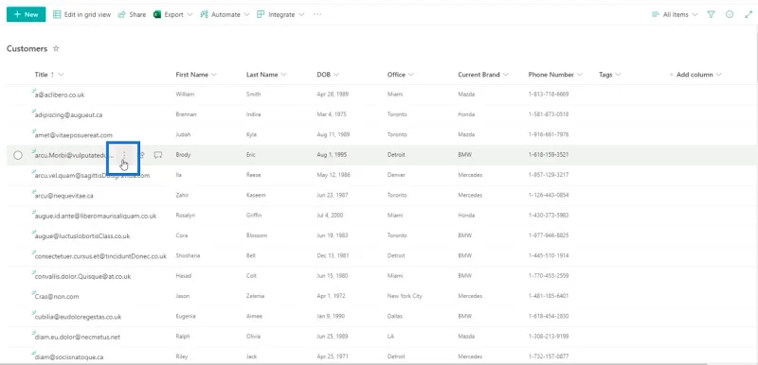This screenshot has height=365, width=758.
Task: Switch view with All Items dropdown
Action: [675, 14]
